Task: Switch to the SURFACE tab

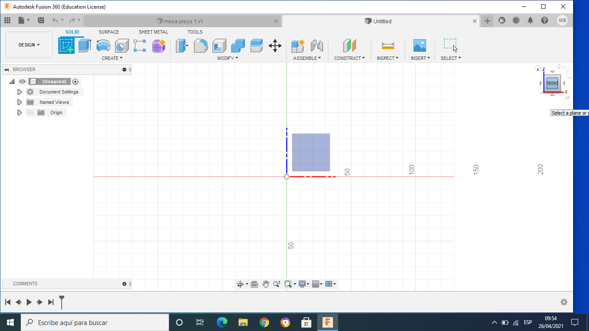Action: click(x=109, y=32)
